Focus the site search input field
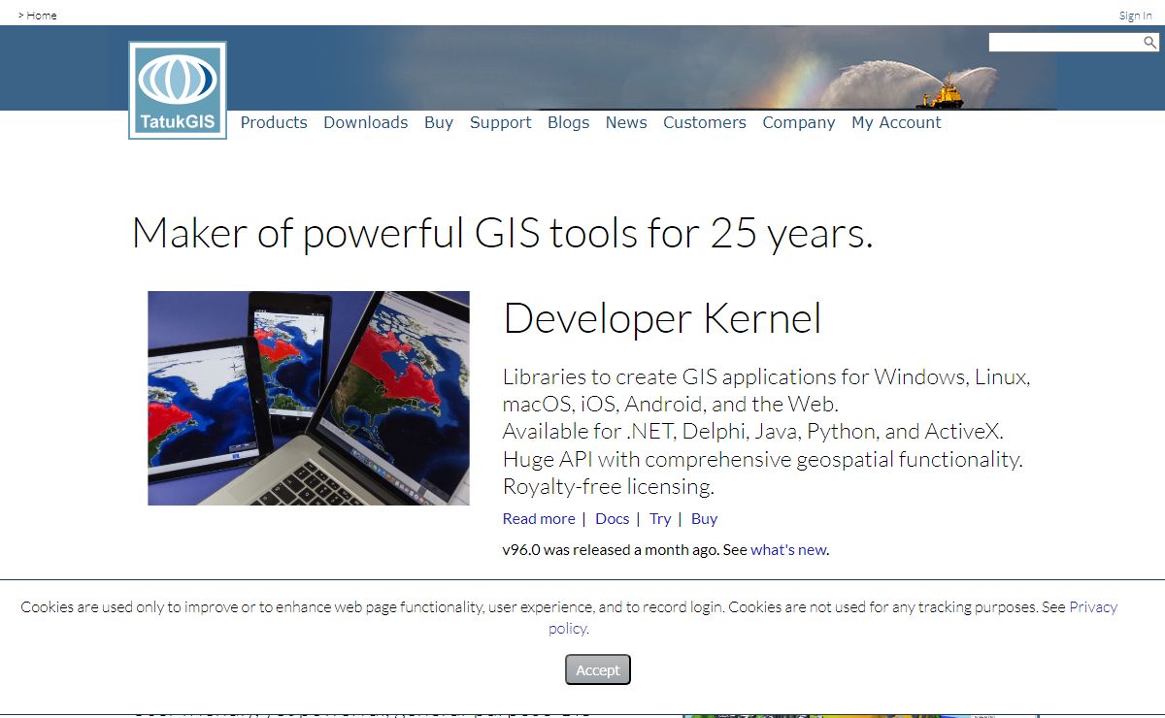This screenshot has height=718, width=1165. click(1065, 43)
